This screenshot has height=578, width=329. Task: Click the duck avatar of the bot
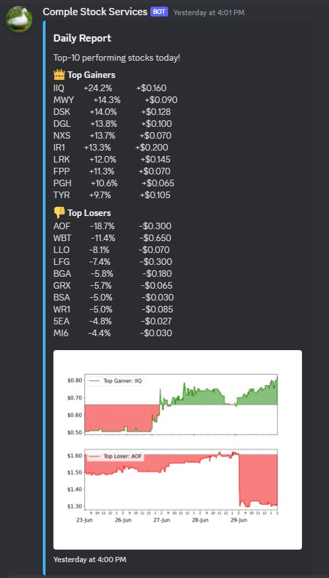[19, 18]
